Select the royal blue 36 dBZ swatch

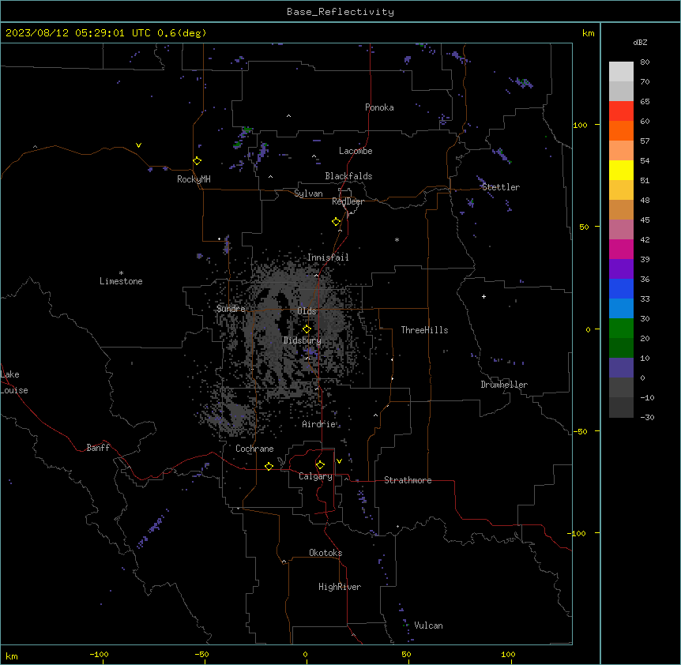pos(621,288)
